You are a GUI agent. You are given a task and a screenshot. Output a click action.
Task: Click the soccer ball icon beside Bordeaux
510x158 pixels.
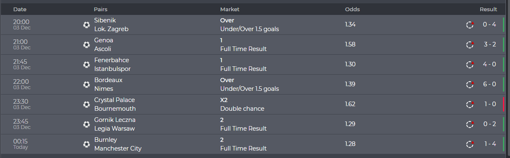click(x=86, y=85)
